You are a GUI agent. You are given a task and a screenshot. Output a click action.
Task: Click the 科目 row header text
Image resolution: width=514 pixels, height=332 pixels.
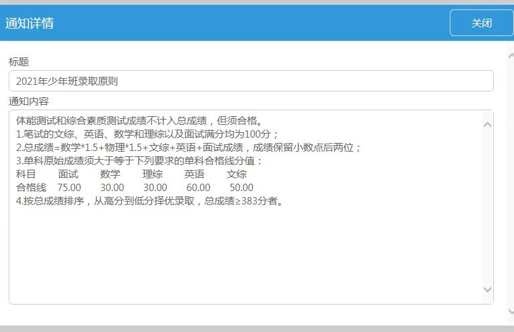click(25, 174)
